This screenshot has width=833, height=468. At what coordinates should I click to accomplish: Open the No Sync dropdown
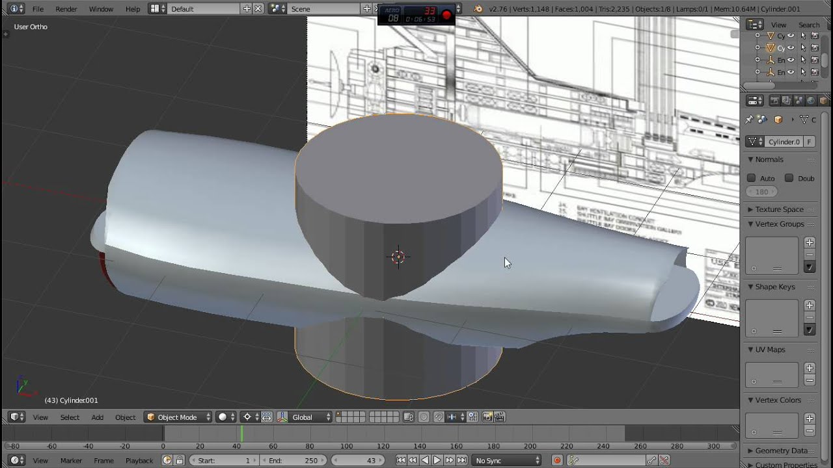point(507,460)
